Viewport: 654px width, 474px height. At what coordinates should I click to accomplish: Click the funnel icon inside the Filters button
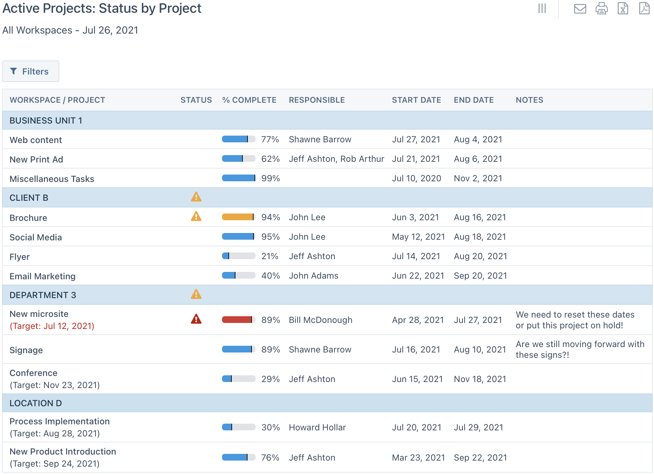pos(14,71)
